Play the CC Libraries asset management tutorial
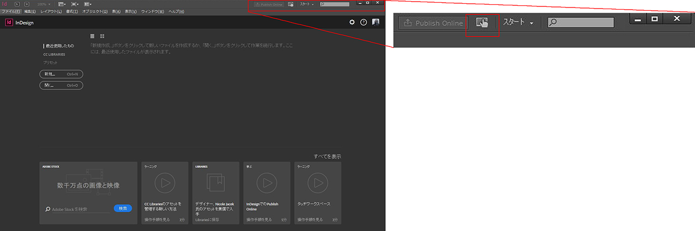The image size is (695, 231). (165, 183)
